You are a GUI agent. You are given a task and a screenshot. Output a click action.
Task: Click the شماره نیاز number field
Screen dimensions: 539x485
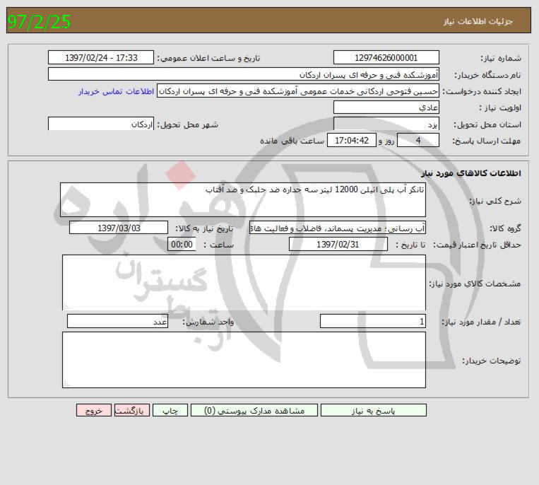click(x=386, y=58)
